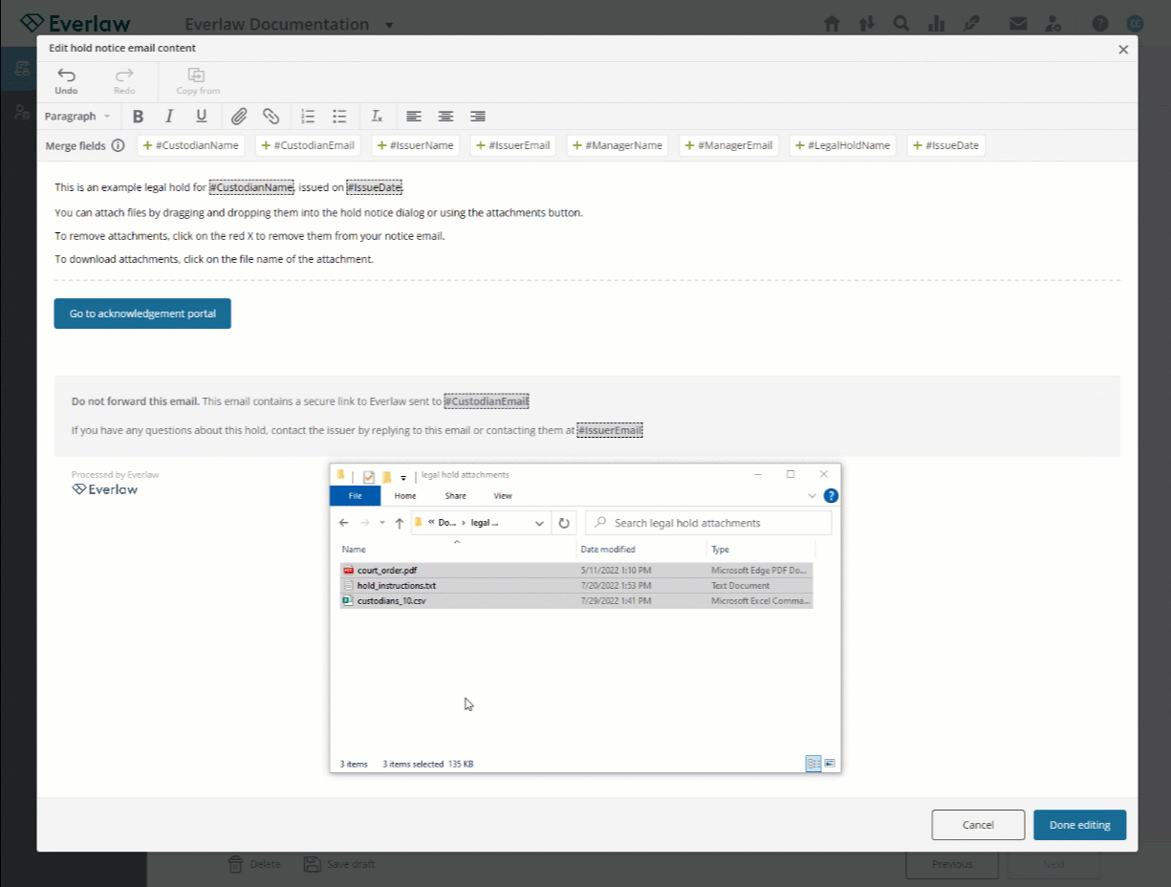Image resolution: width=1171 pixels, height=887 pixels.
Task: Attach a file using the paperclip icon
Action: pyautogui.click(x=239, y=116)
